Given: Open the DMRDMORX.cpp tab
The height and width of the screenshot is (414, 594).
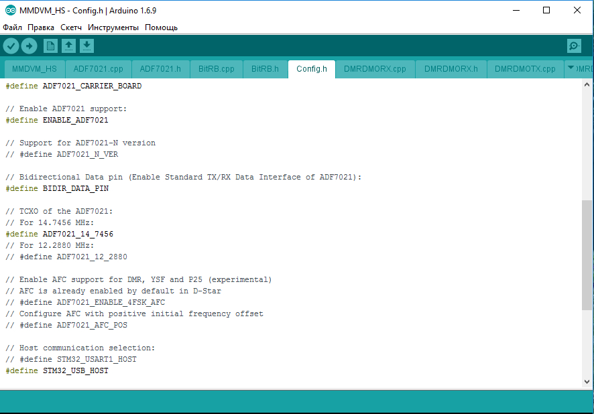Looking at the screenshot, I should click(x=375, y=69).
